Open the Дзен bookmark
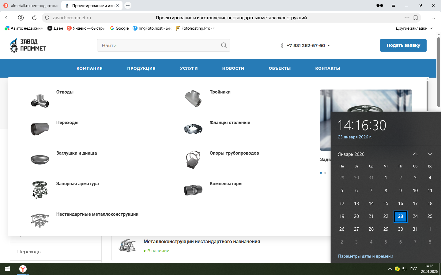441x275 pixels. pos(55,28)
